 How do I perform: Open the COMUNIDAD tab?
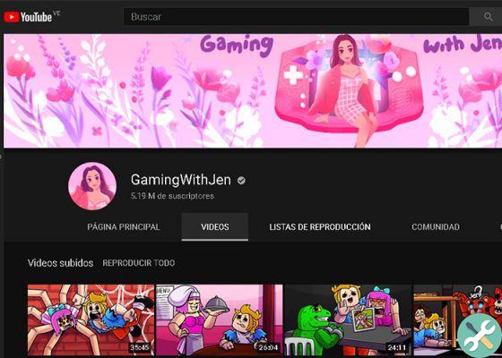(436, 227)
